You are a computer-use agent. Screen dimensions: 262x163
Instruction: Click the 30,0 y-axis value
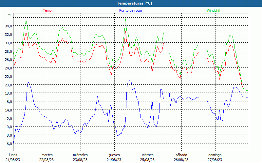9,43
